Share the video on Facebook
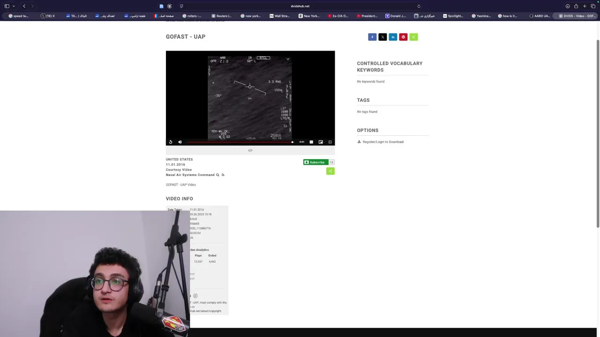 372,37
